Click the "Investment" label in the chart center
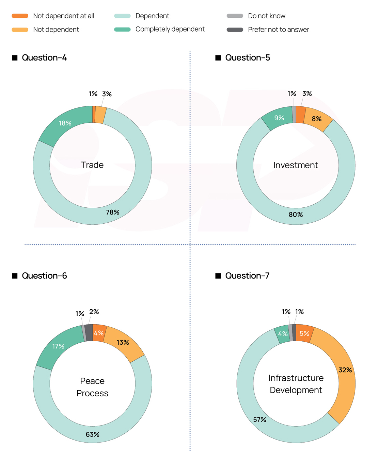 click(296, 165)
